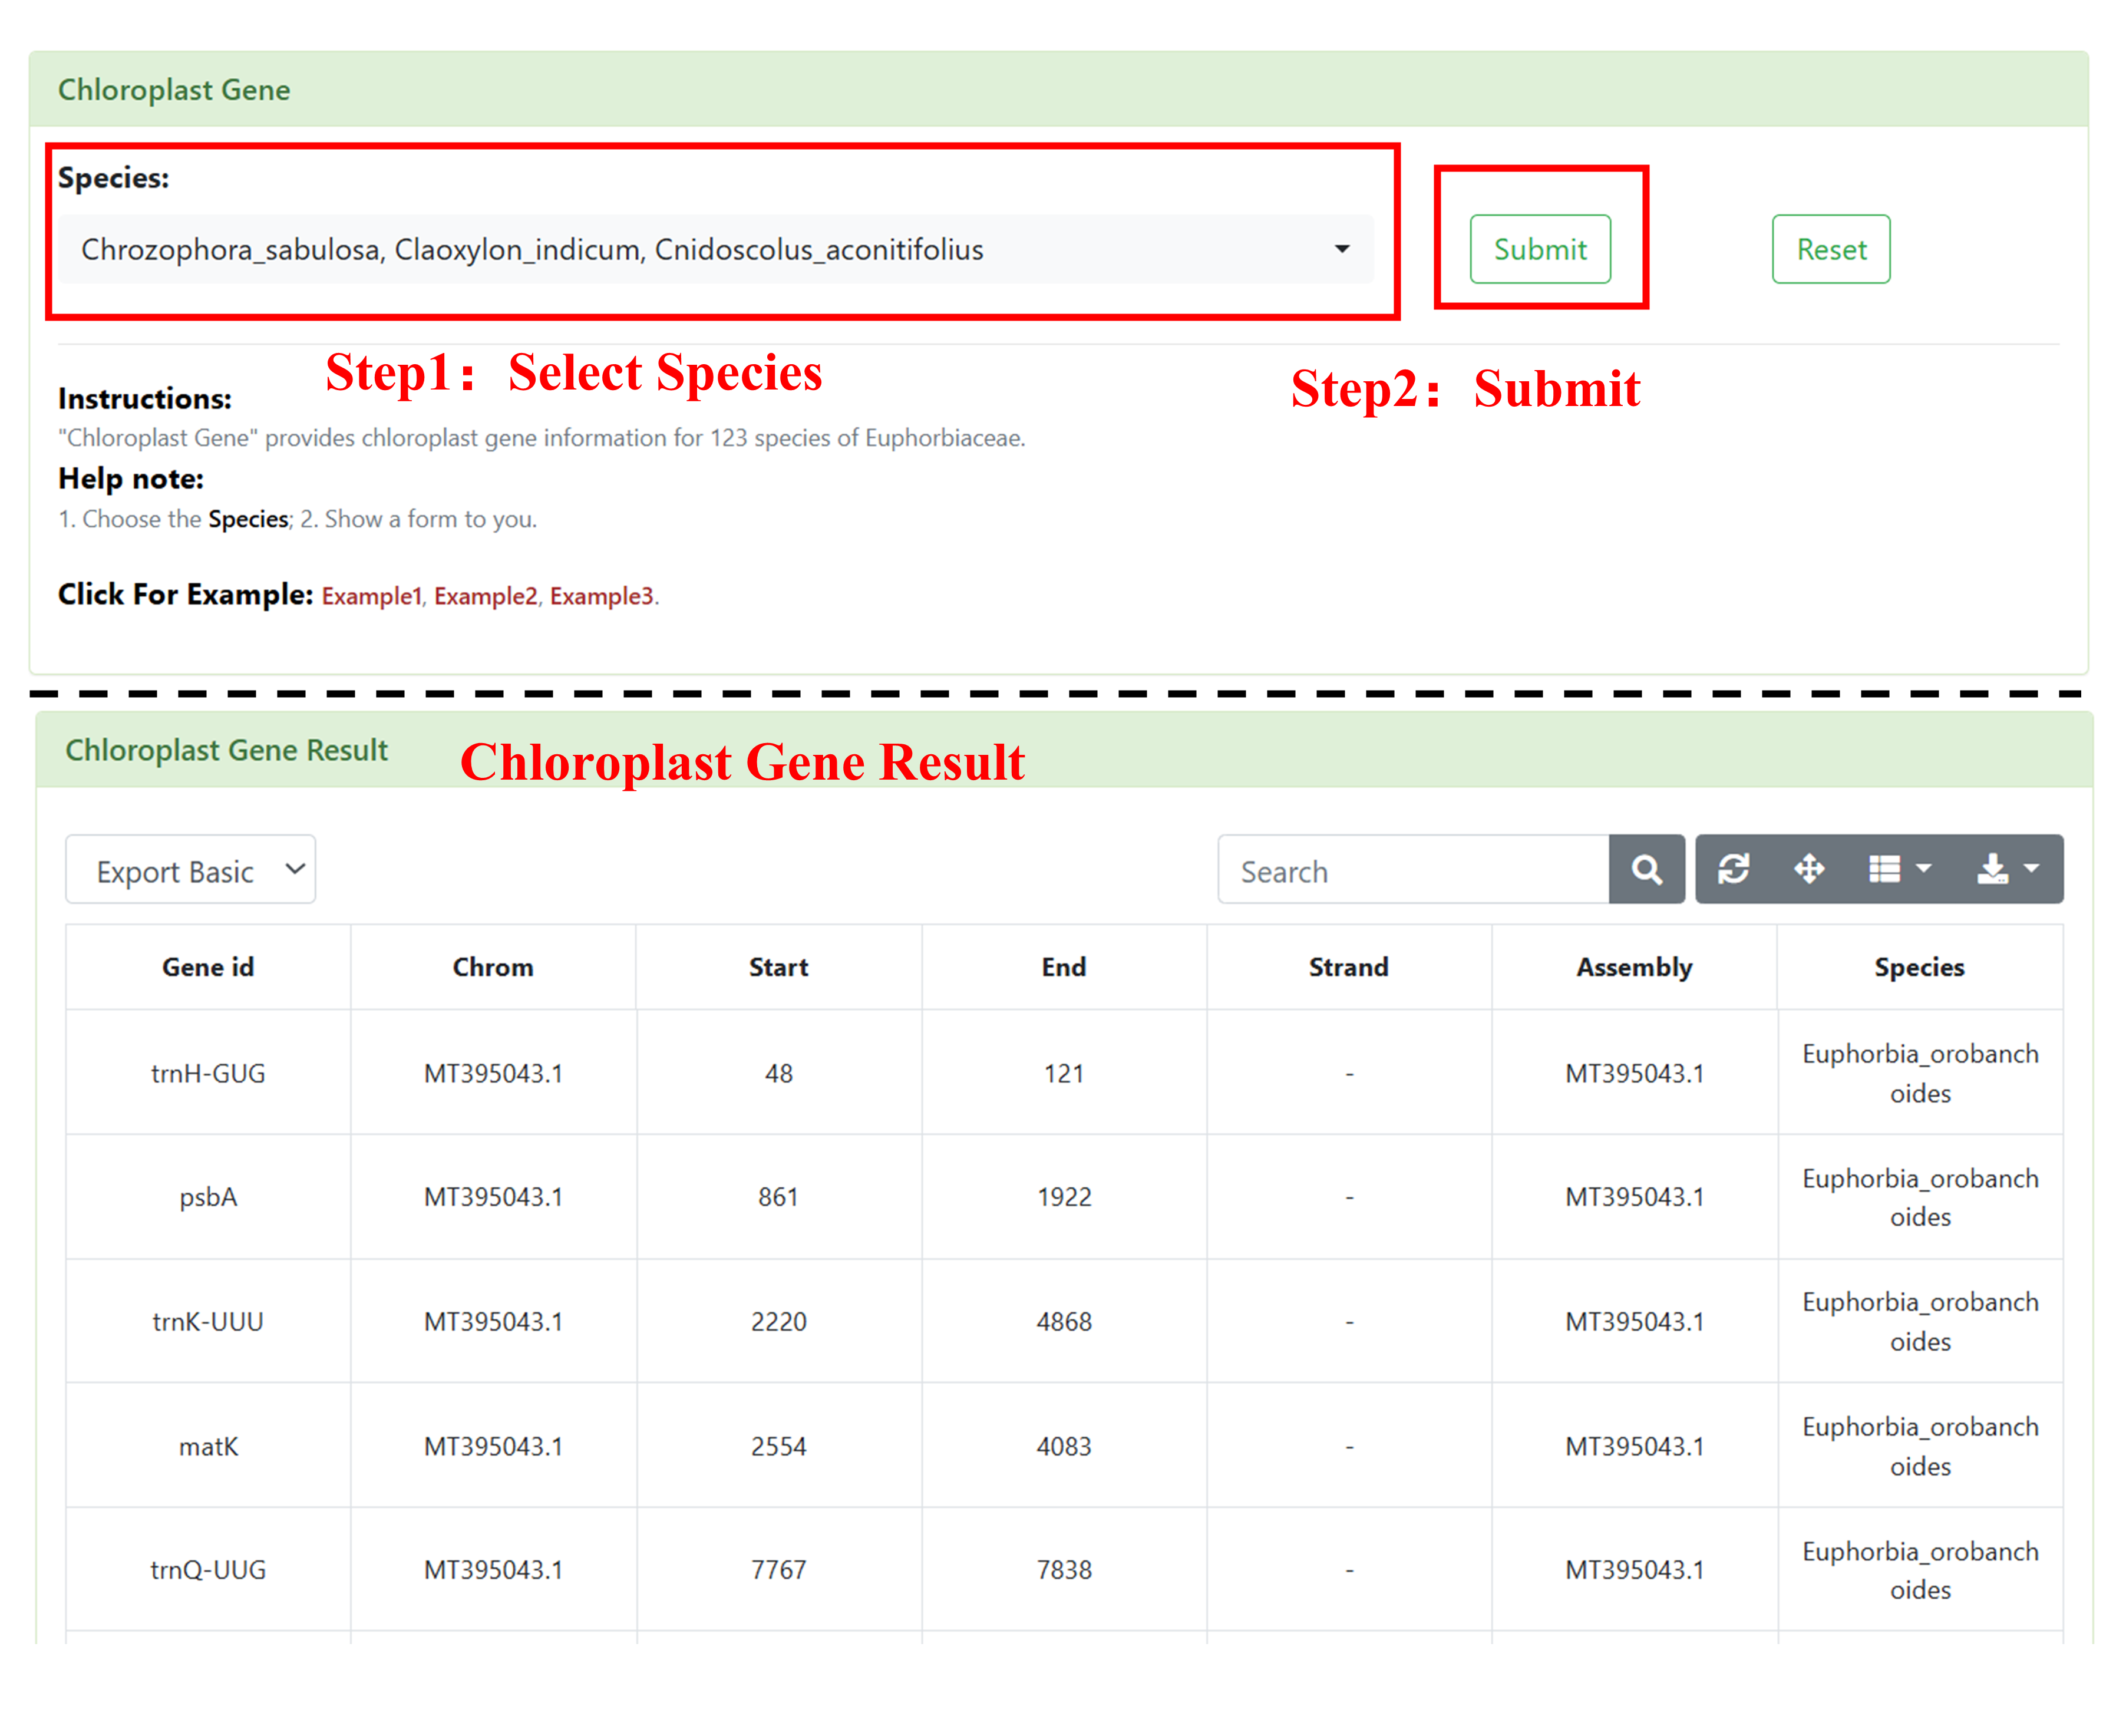
Task: Select the psbA gene cell
Action: click(208, 1197)
